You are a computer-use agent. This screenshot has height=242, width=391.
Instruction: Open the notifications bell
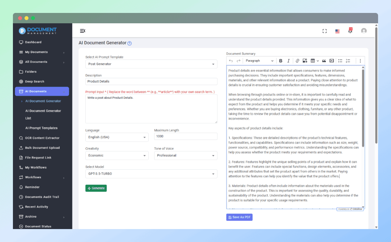[350, 30]
